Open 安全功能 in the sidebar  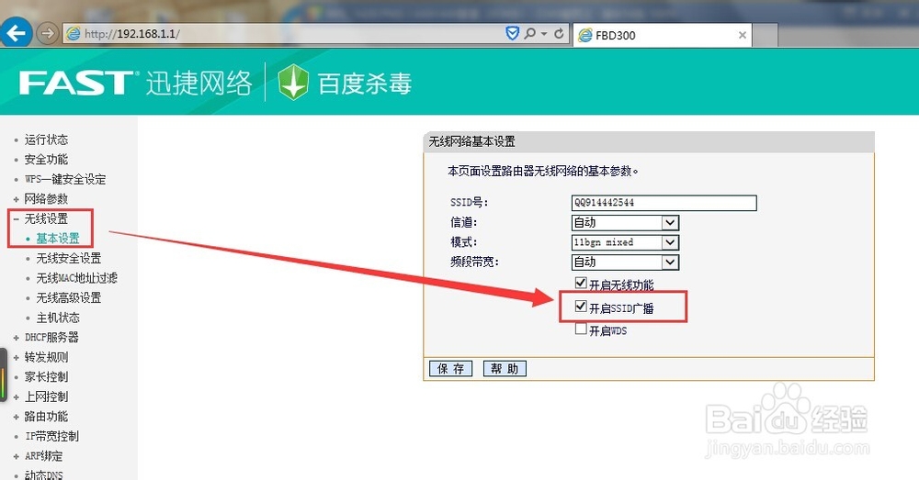tap(46, 159)
